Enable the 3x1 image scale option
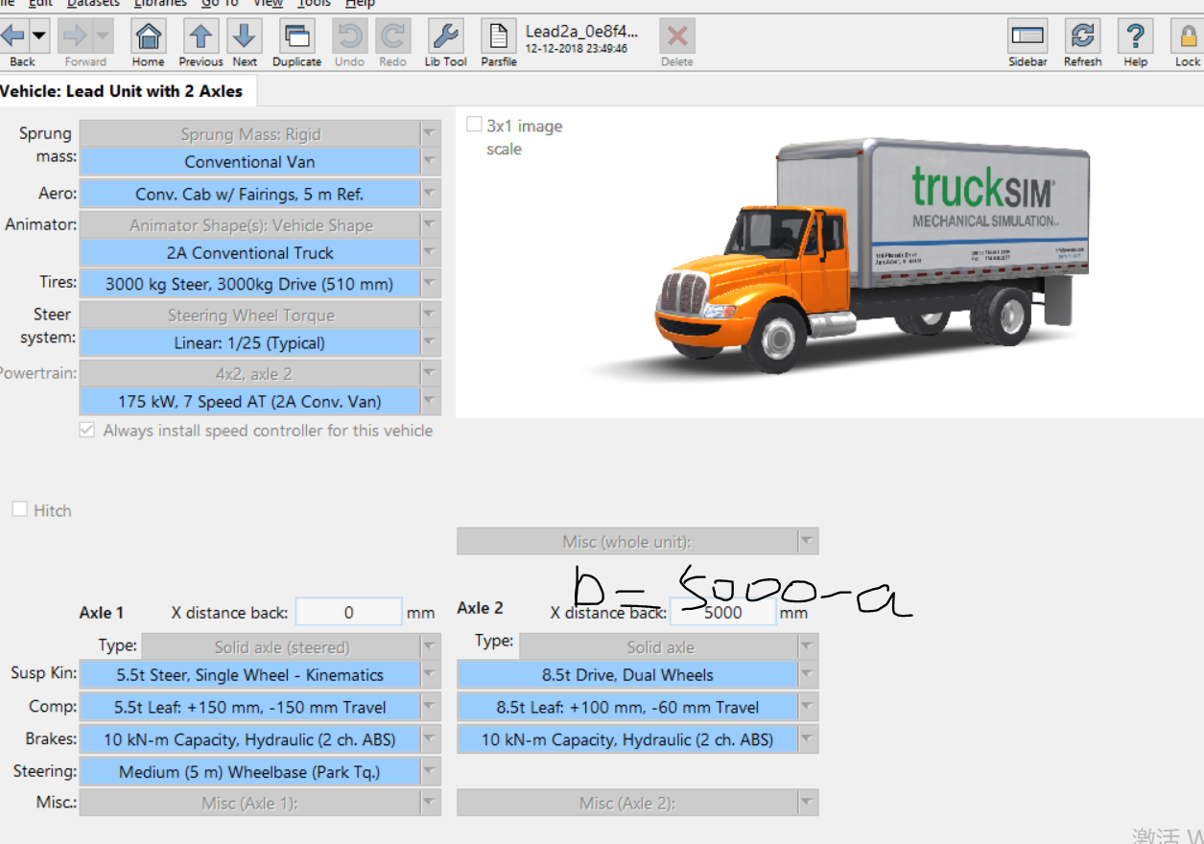The height and width of the screenshot is (844, 1204). (x=473, y=123)
